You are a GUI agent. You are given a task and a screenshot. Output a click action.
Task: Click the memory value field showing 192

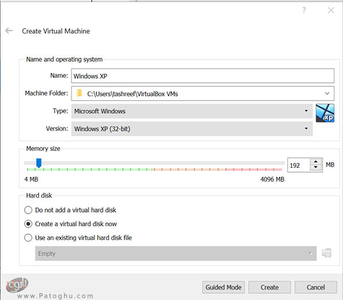point(299,165)
